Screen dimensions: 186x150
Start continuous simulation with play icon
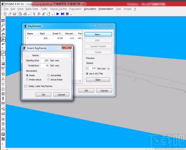click(x=58, y=14)
